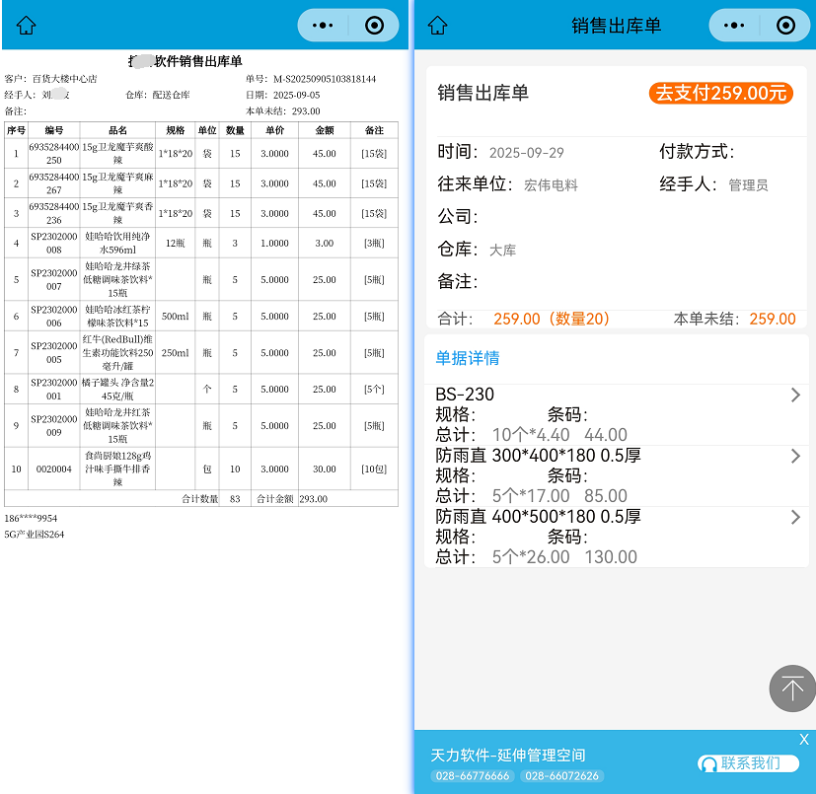Viewport: 816px width, 794px height.
Task: Expand the BS-230 item chevron
Action: click(x=795, y=396)
